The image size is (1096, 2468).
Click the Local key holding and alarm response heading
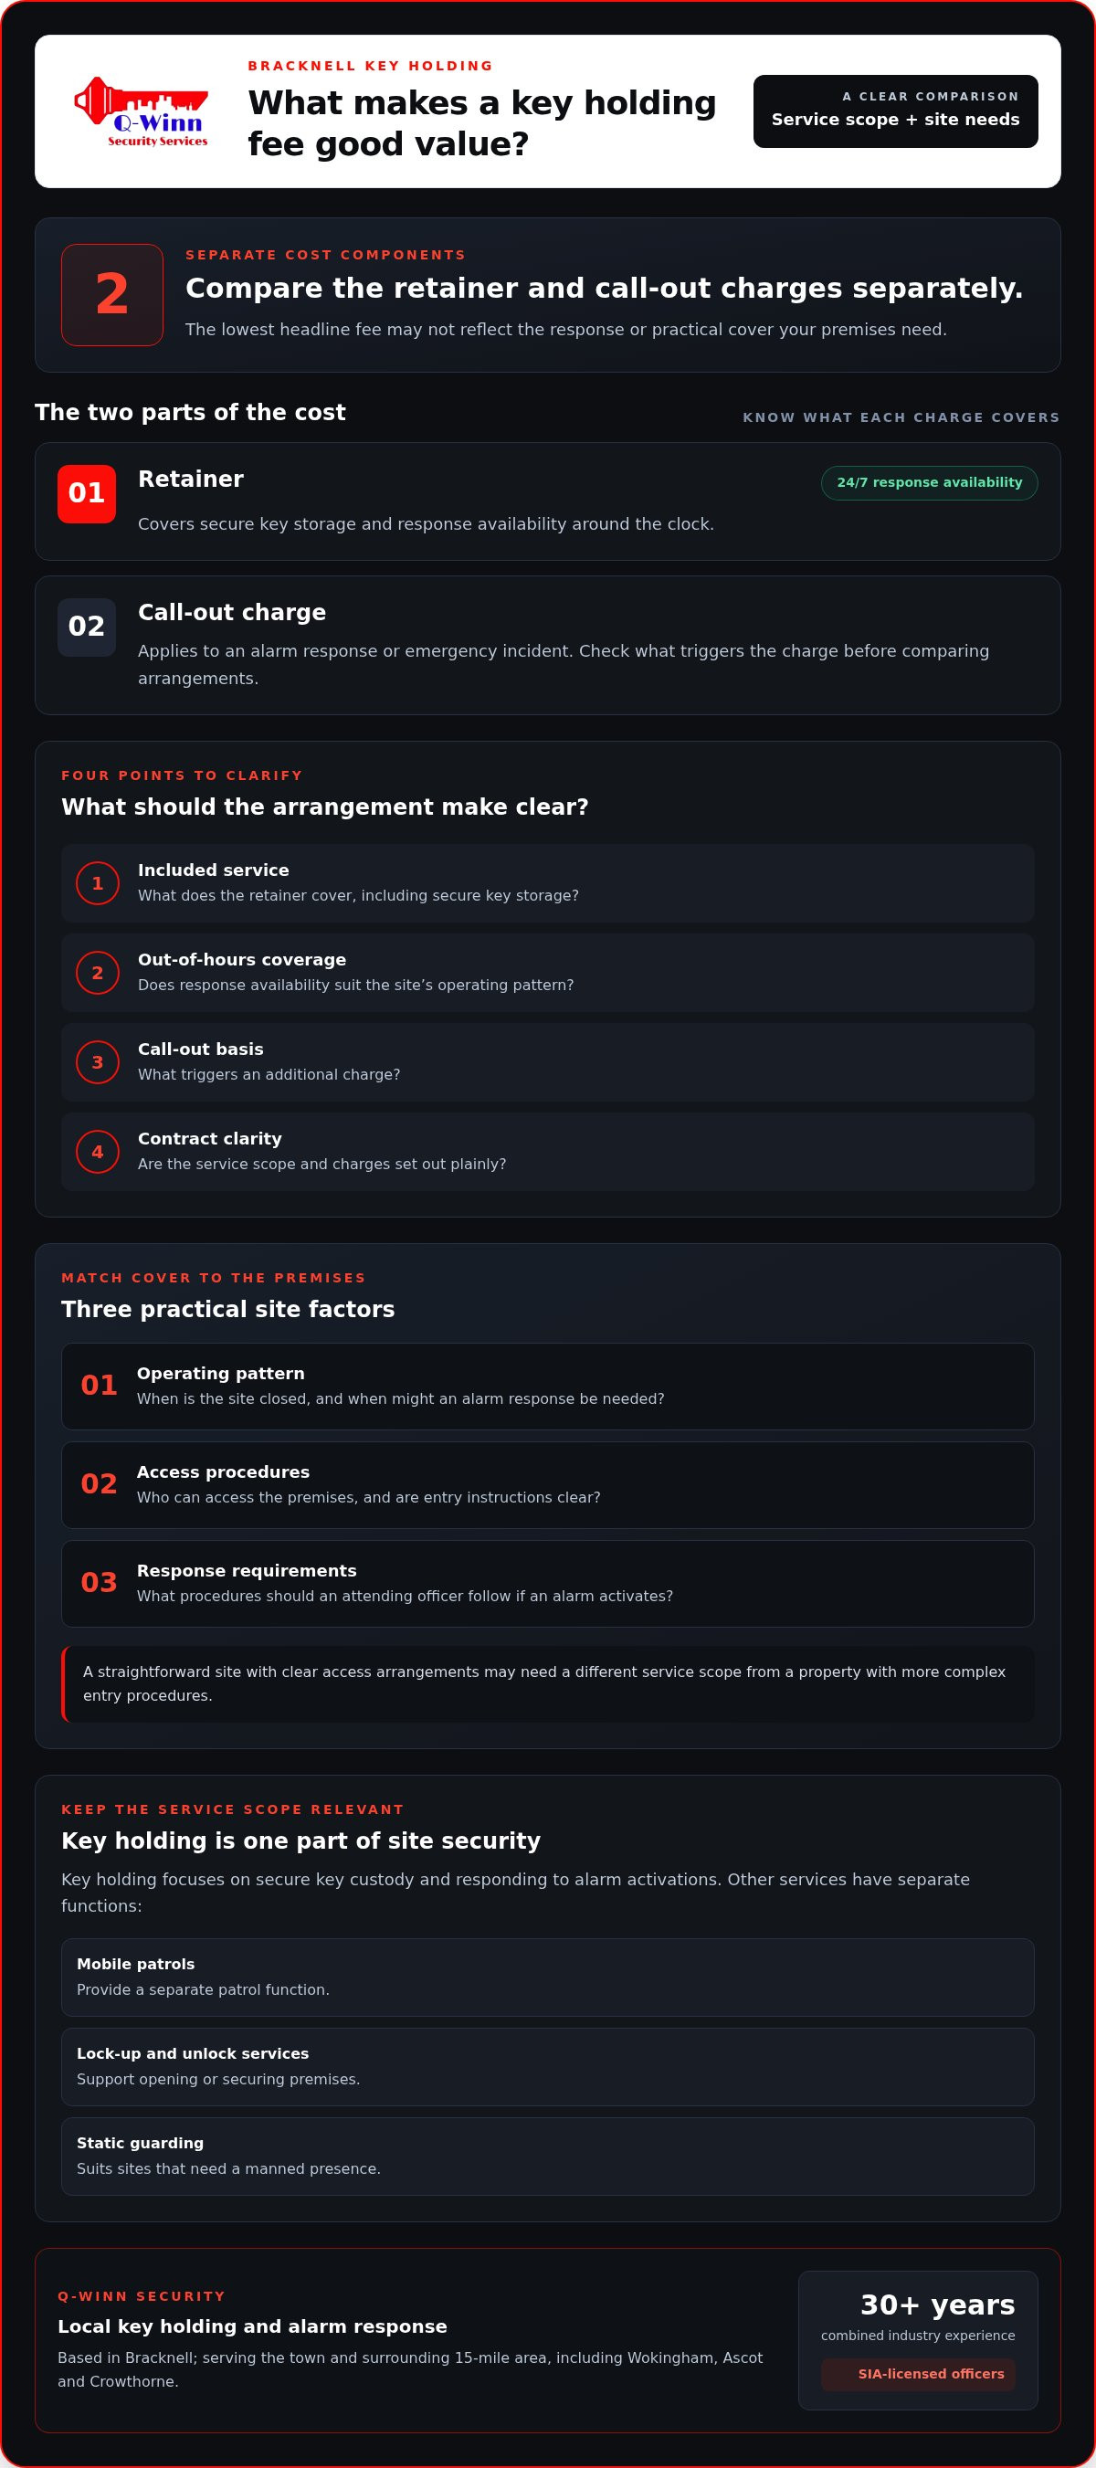pos(252,2326)
